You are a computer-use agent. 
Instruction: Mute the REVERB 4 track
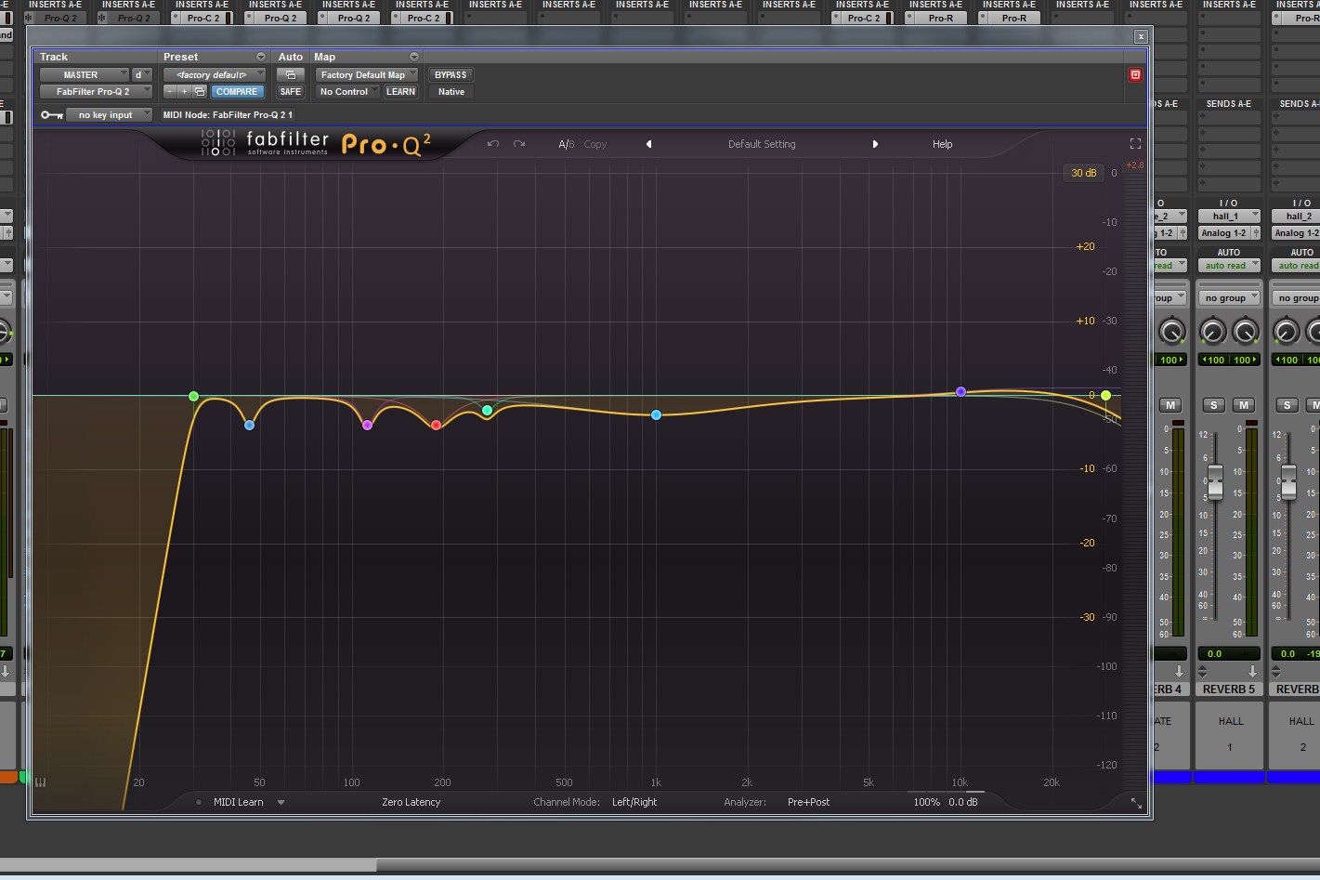click(x=1170, y=404)
